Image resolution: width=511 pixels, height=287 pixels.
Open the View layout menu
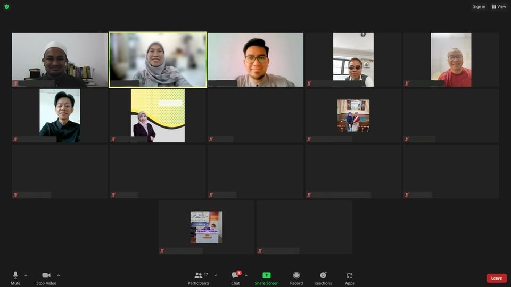(x=499, y=6)
